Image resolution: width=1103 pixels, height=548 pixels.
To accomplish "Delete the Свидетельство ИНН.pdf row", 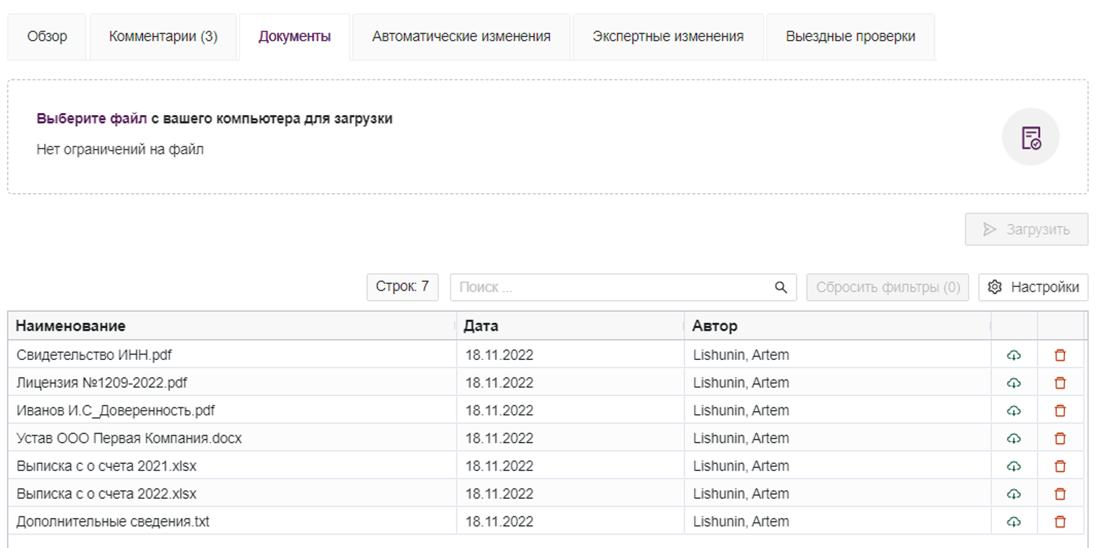I will (x=1060, y=355).
